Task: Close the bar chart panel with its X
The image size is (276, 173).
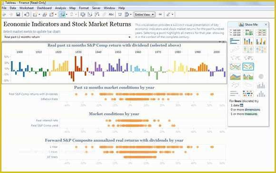Action: 223,42
